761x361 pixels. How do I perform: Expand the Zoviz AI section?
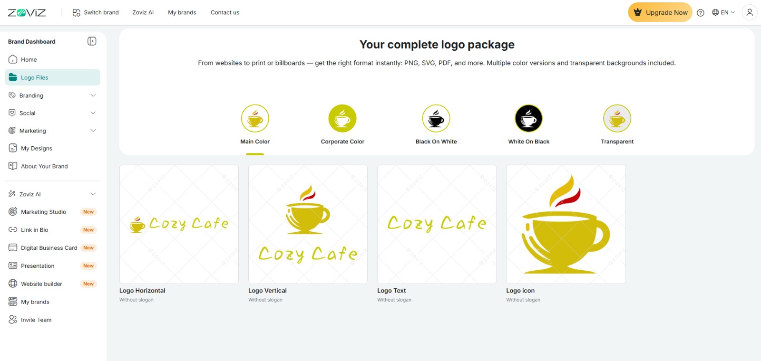click(52, 194)
